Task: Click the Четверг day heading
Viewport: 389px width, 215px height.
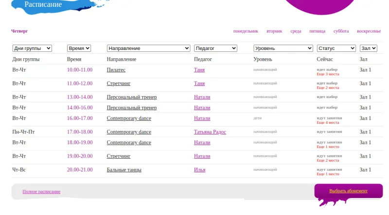Action: (19, 31)
